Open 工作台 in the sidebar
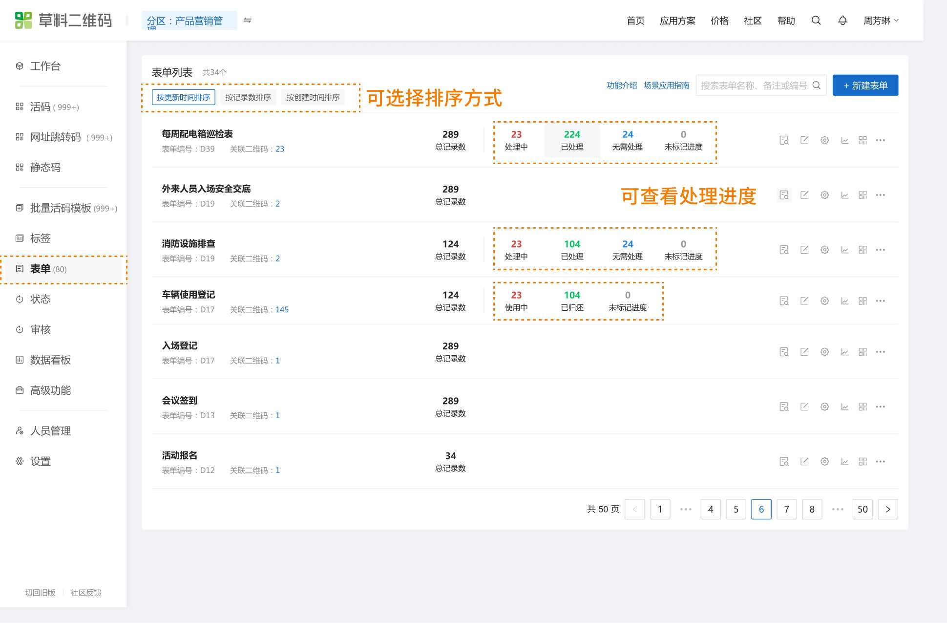947x623 pixels. [45, 66]
